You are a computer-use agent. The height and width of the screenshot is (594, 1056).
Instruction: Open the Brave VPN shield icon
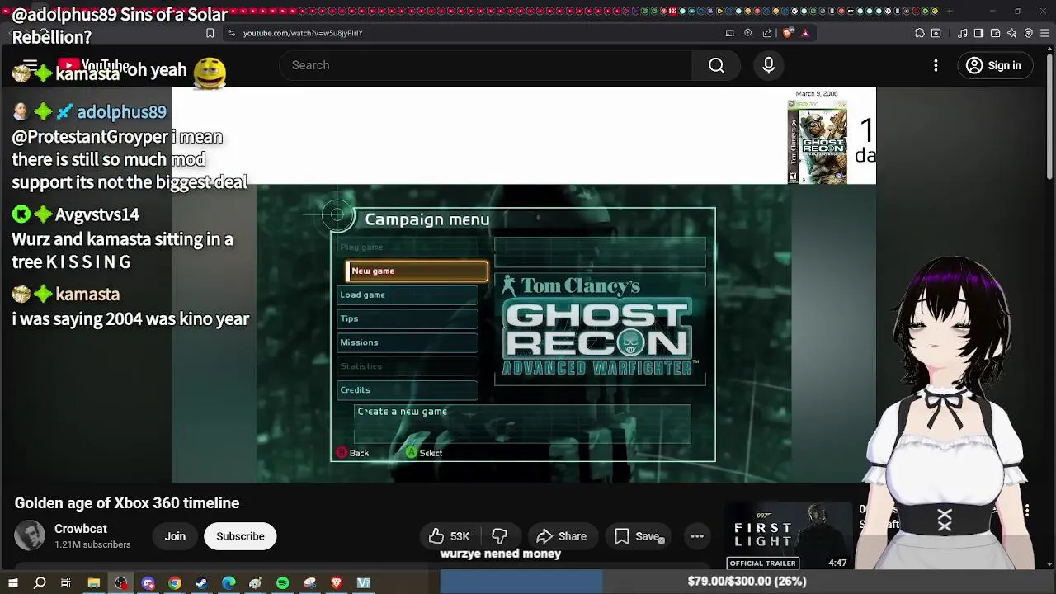[x=1029, y=33]
